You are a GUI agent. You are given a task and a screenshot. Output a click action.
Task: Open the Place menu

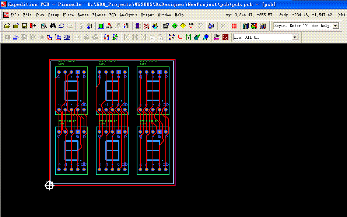pos(69,15)
